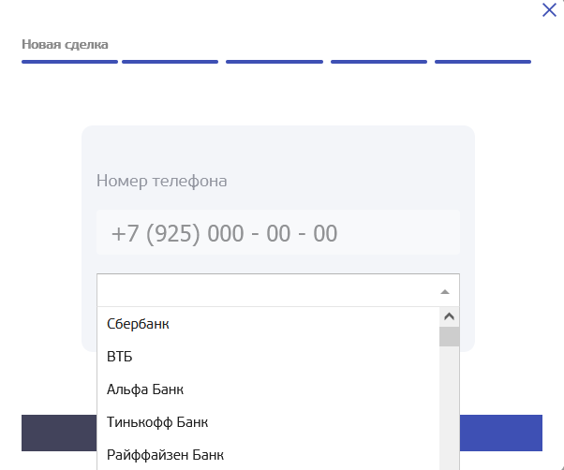564x470 pixels.
Task: Click the Номер телефона label
Action: pos(161,181)
